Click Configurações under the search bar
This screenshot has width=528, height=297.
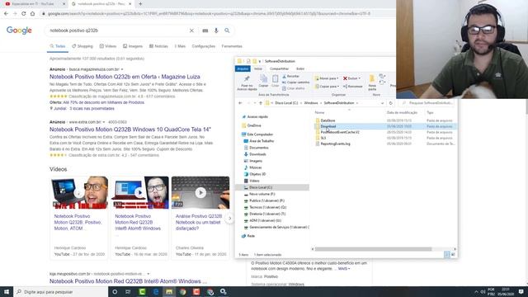204,46
